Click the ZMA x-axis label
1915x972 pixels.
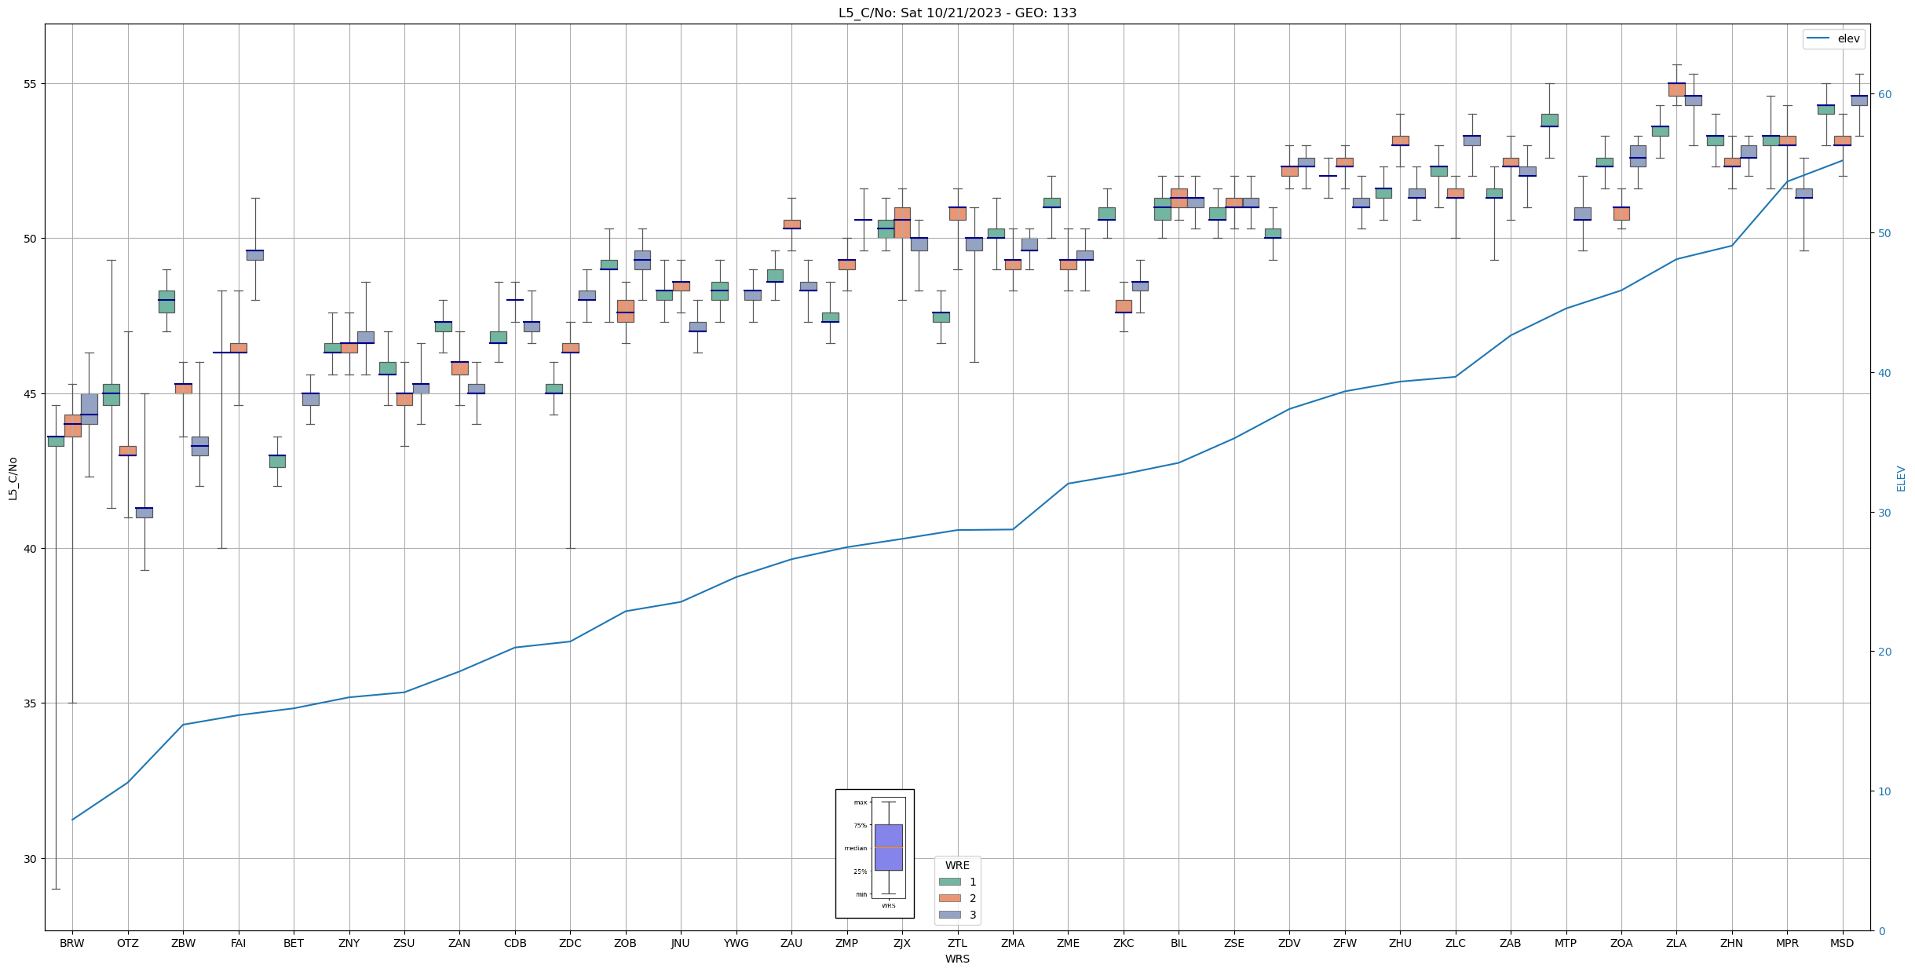point(1013,943)
